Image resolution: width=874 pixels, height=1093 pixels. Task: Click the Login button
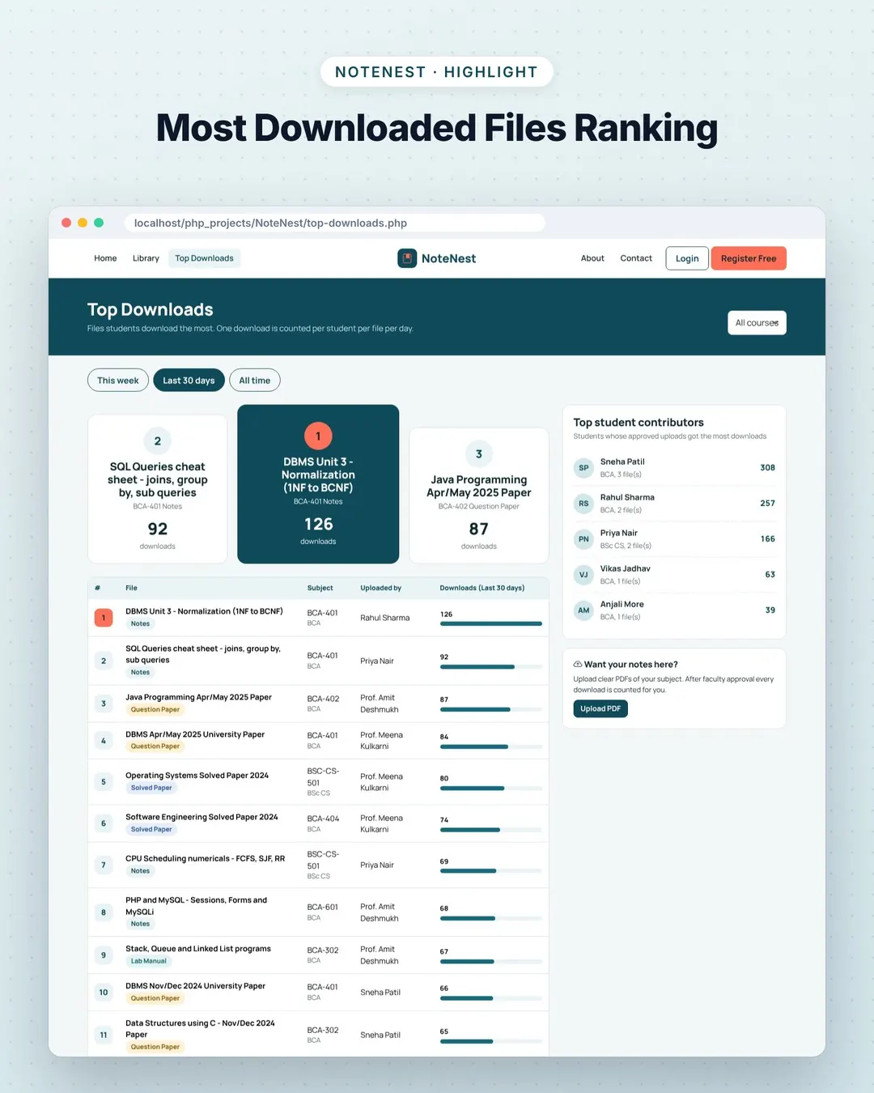(x=687, y=258)
